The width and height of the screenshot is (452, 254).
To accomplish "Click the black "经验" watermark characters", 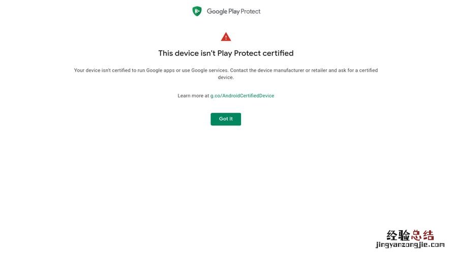I will coord(398,235).
